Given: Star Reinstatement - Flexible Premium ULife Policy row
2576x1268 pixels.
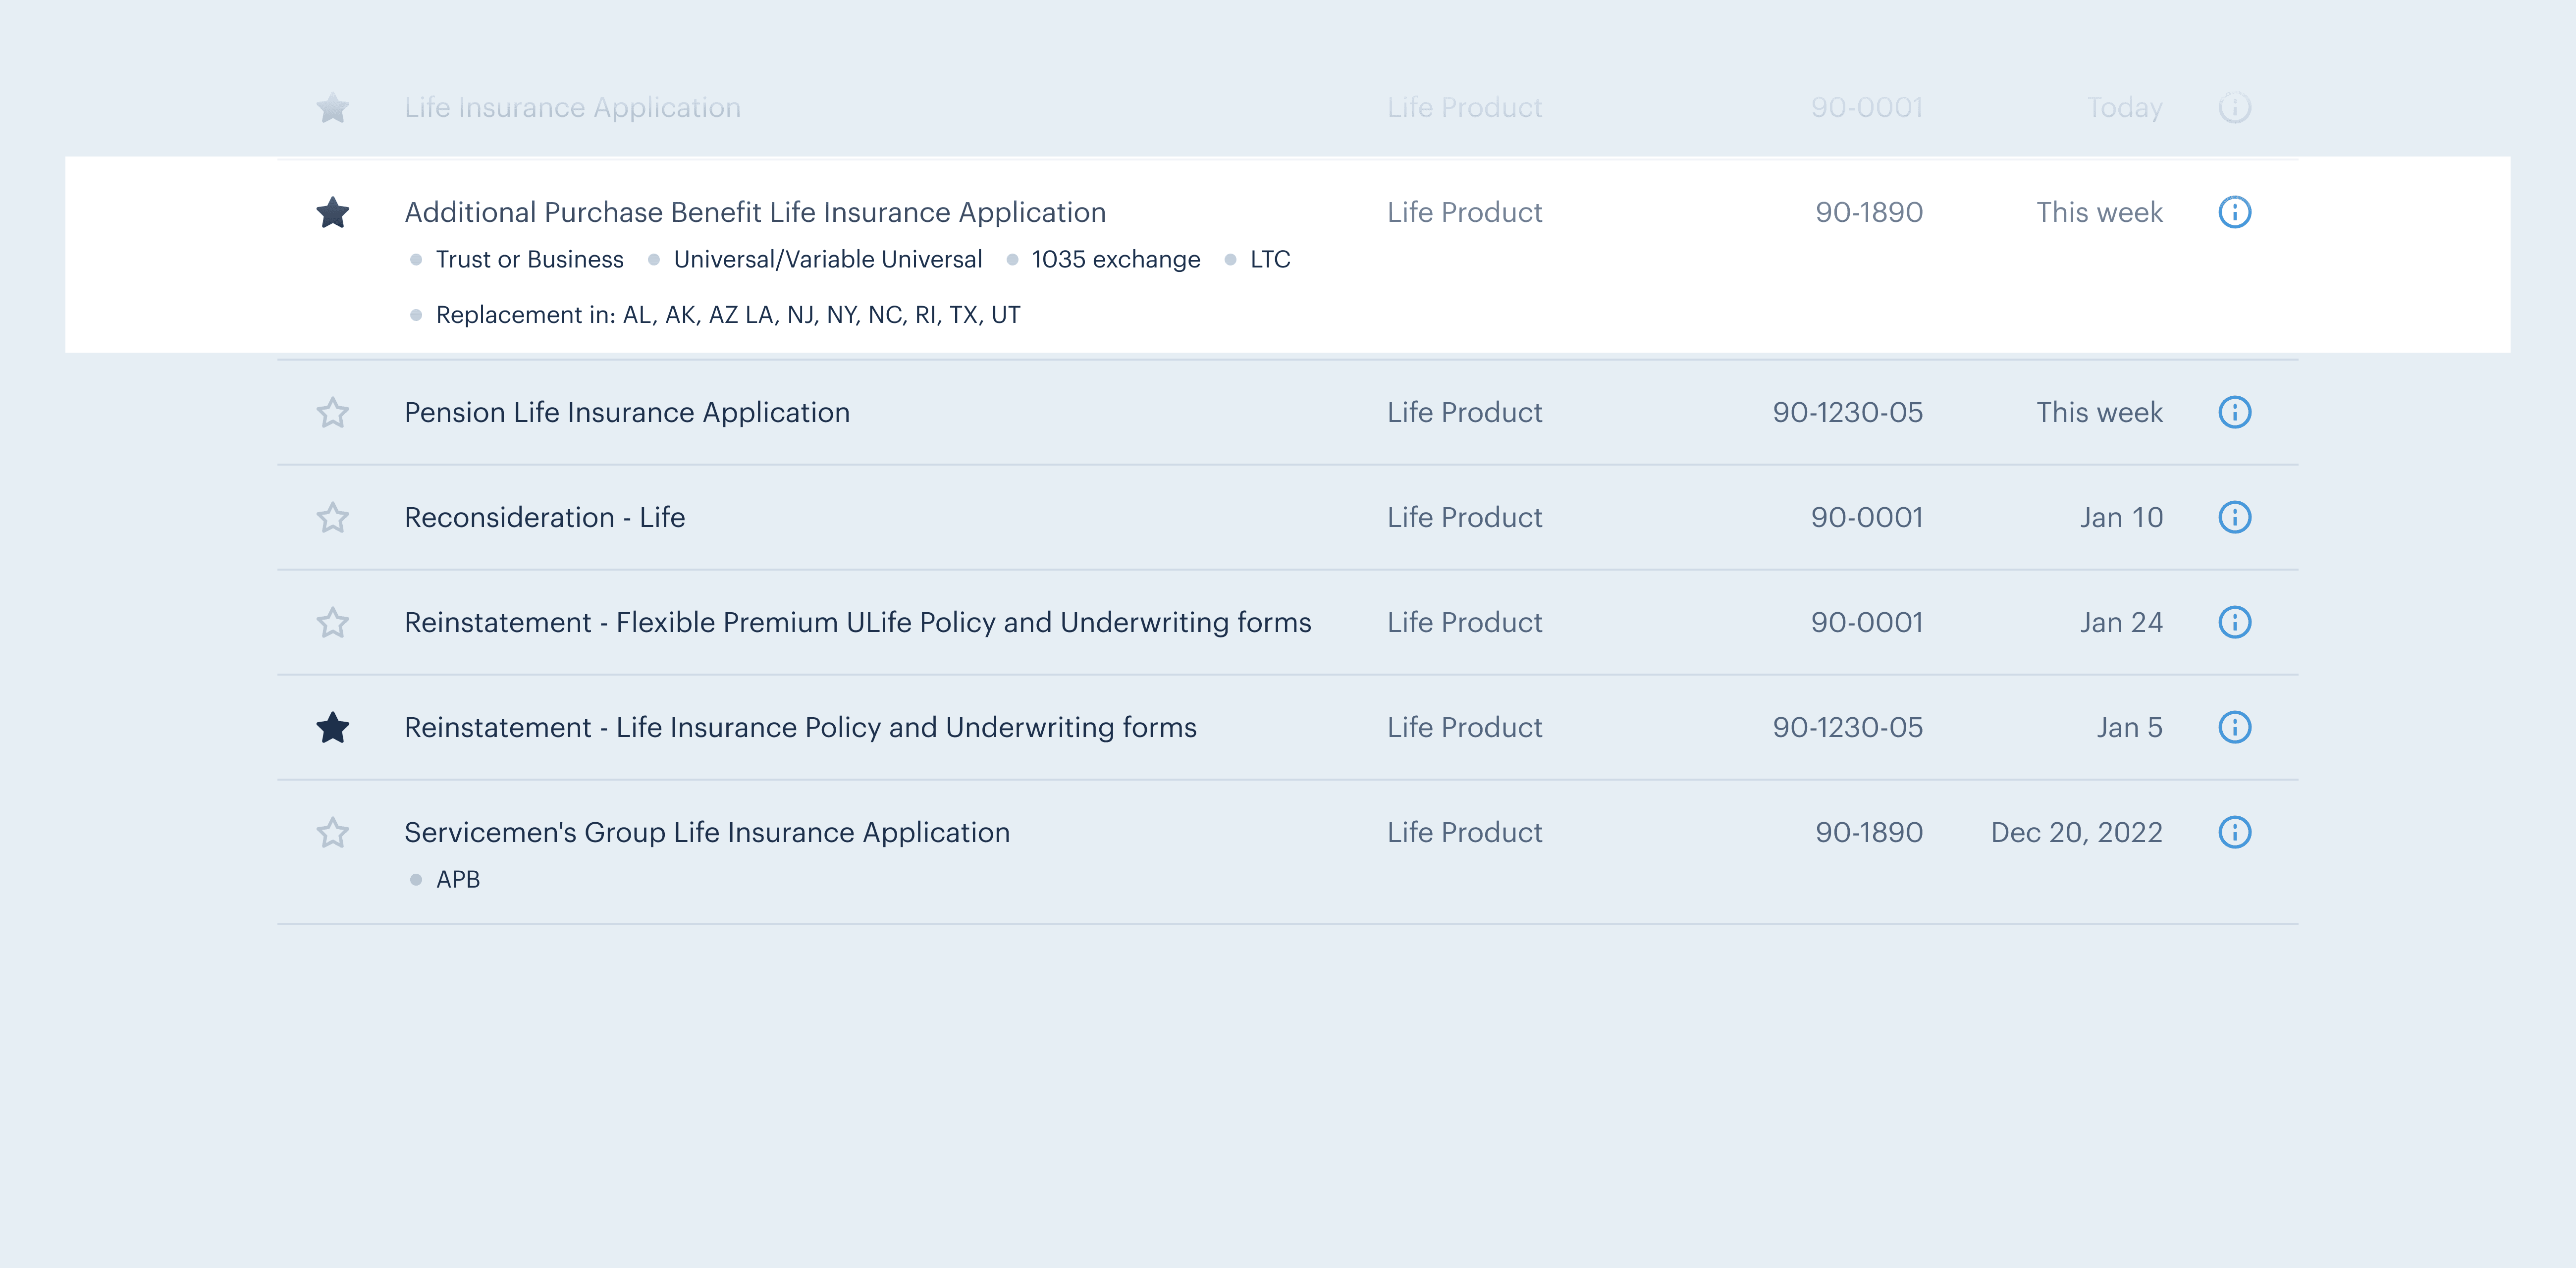Looking at the screenshot, I should pos(332,622).
